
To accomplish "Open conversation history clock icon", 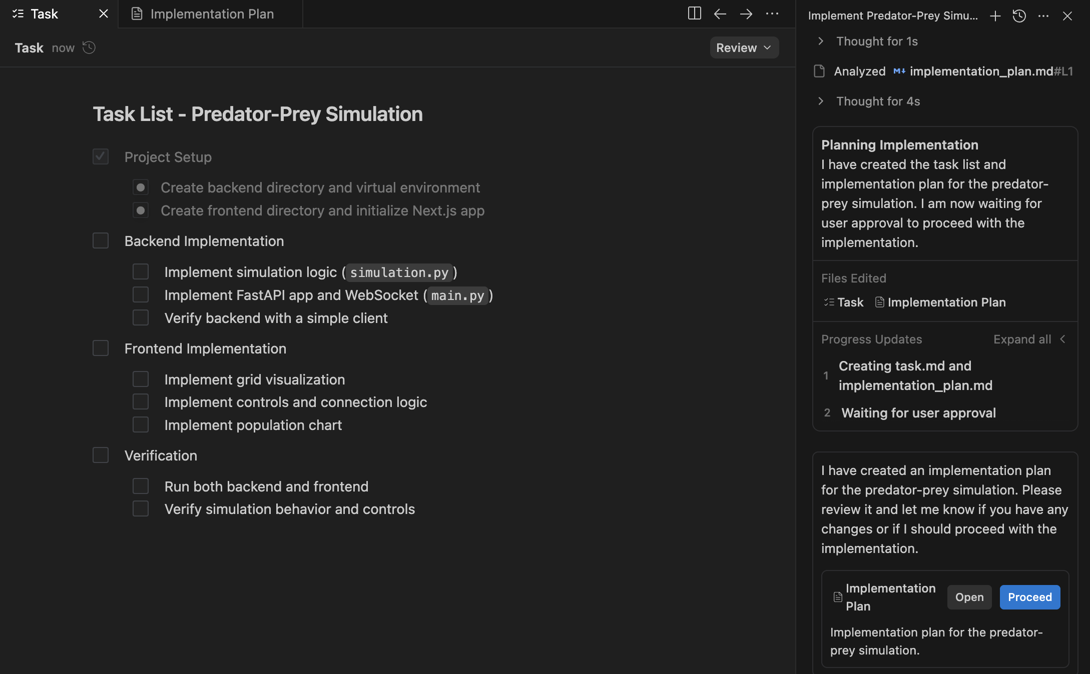I will click(x=1019, y=16).
